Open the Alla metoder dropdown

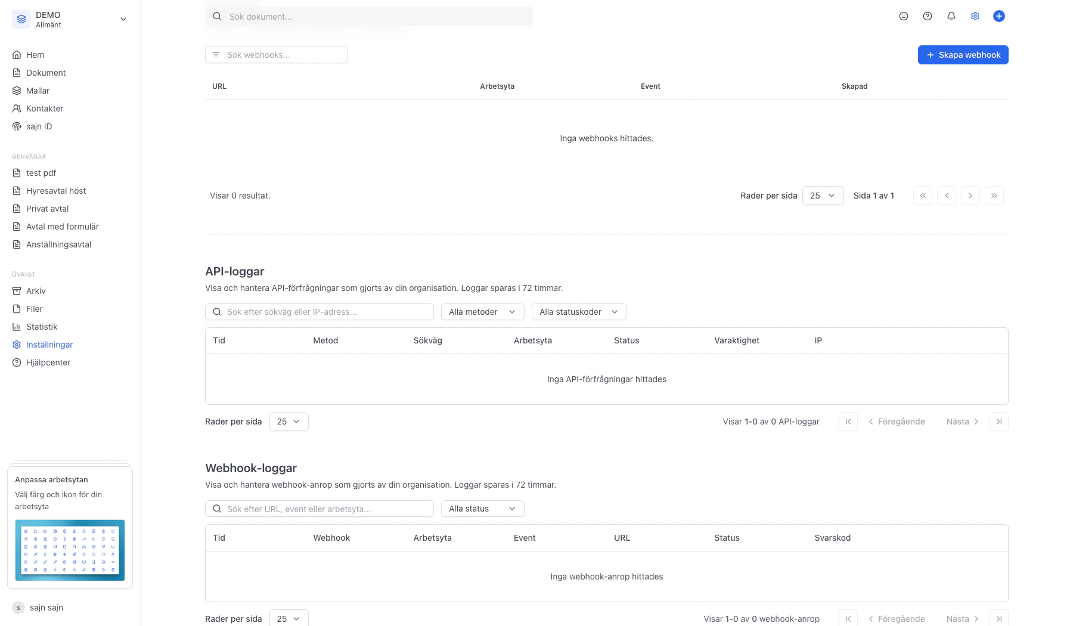(482, 312)
